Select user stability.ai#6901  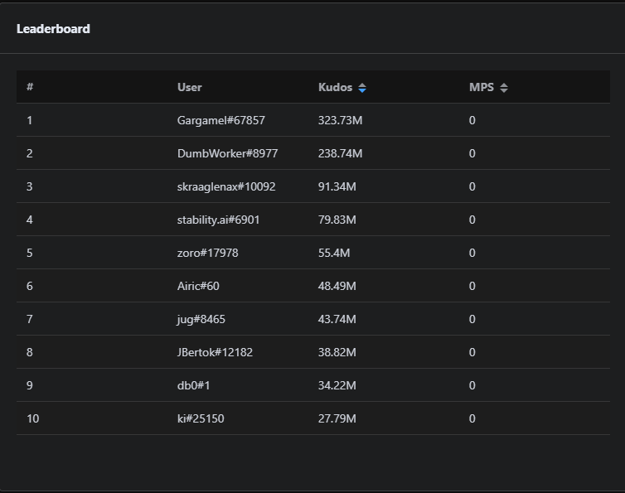[218, 220]
